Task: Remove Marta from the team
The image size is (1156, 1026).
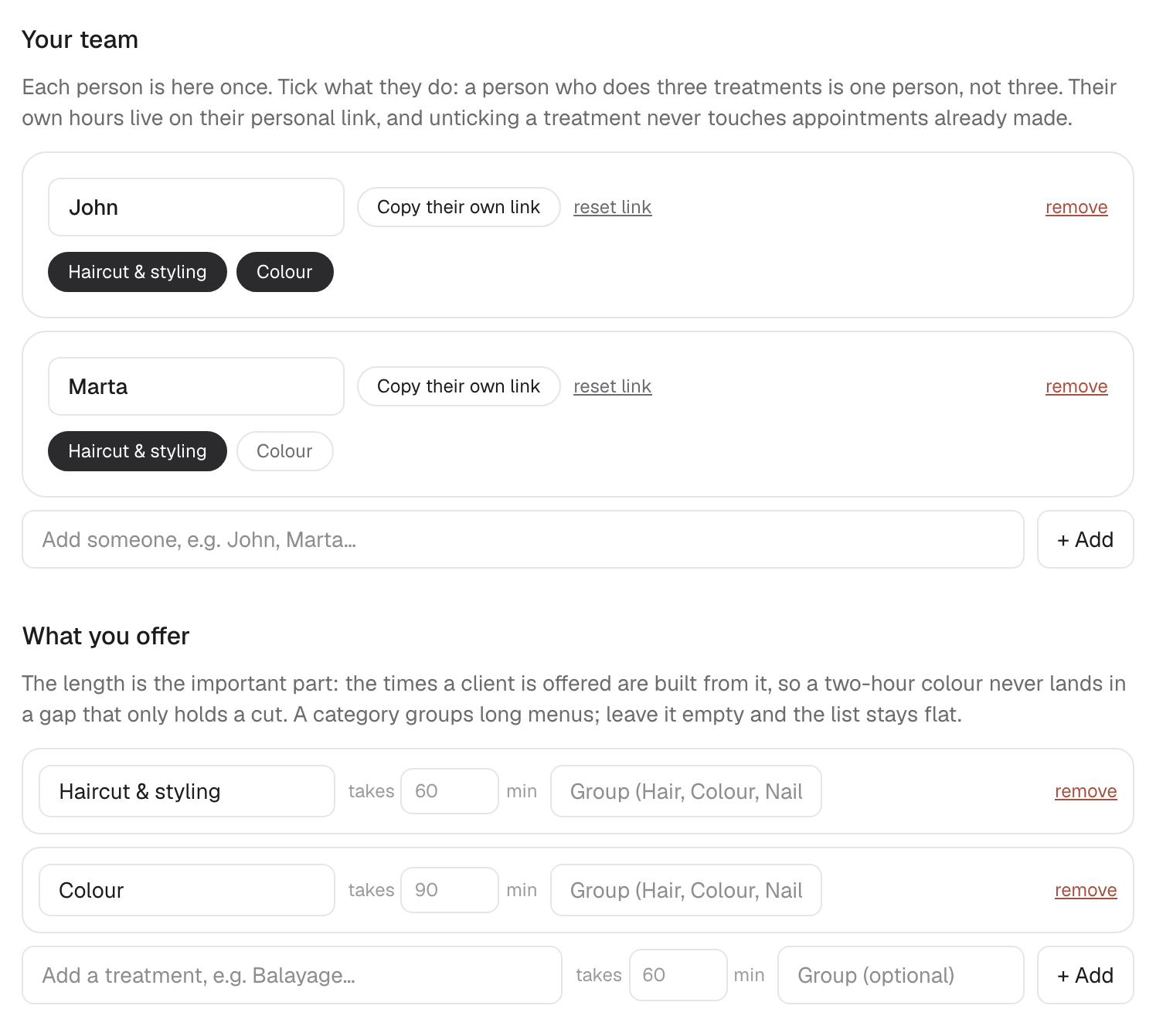Action: (1076, 386)
